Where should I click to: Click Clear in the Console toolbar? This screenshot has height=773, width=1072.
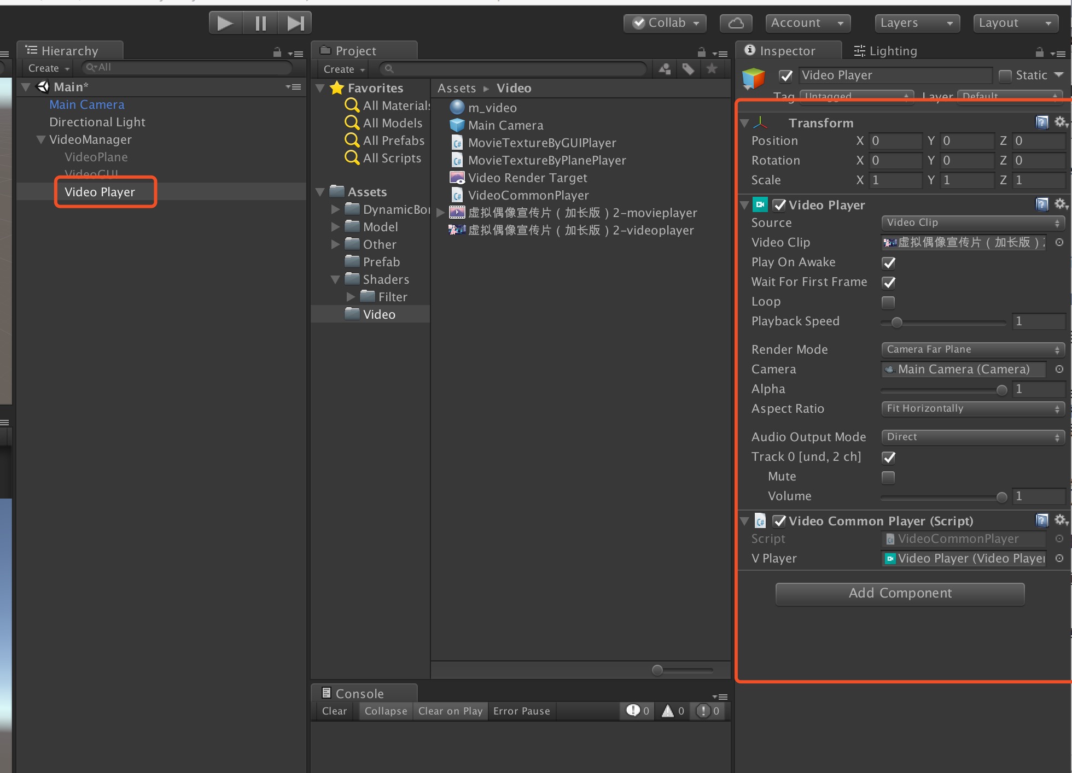[x=334, y=711]
